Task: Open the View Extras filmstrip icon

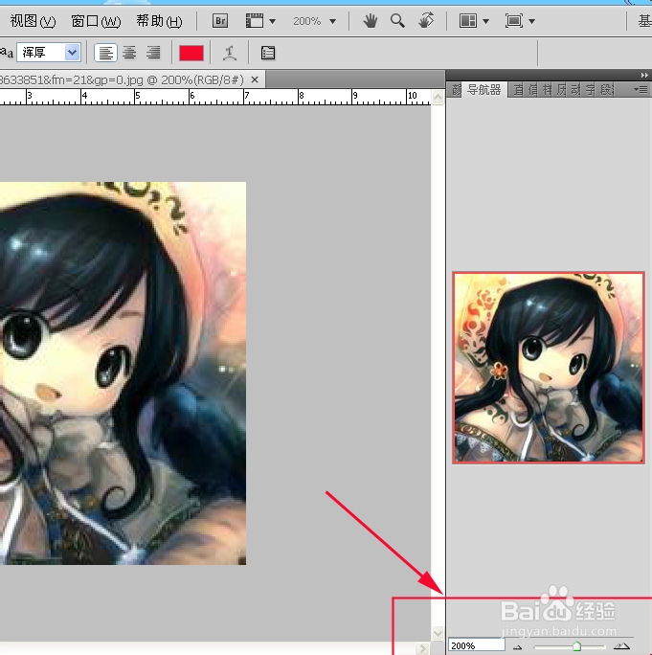Action: point(254,20)
